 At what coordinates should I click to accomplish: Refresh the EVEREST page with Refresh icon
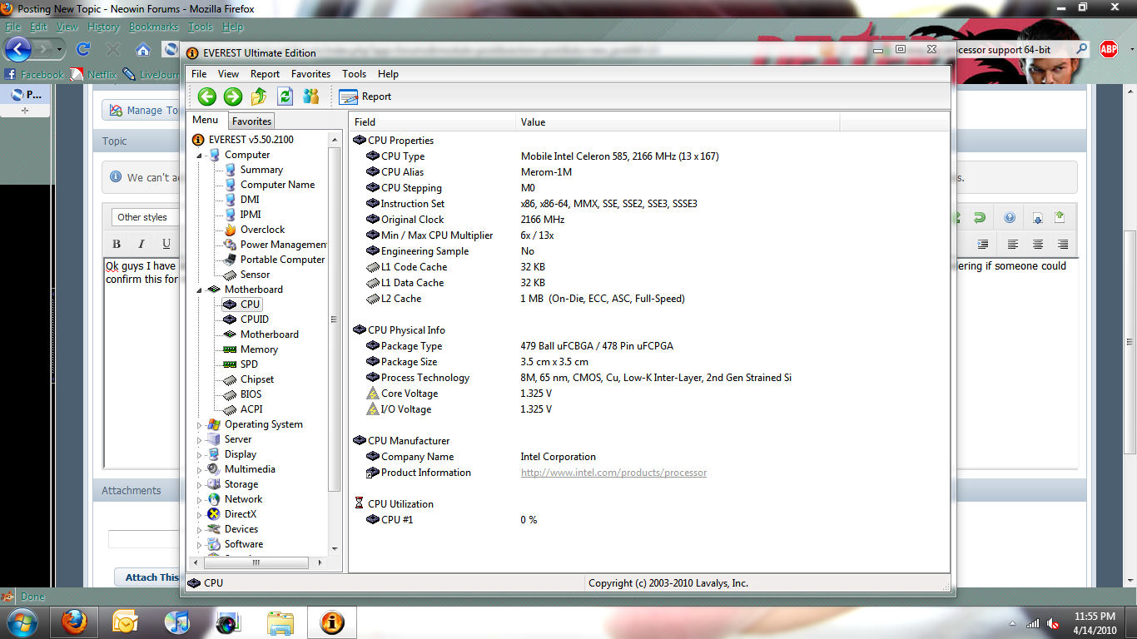click(285, 97)
